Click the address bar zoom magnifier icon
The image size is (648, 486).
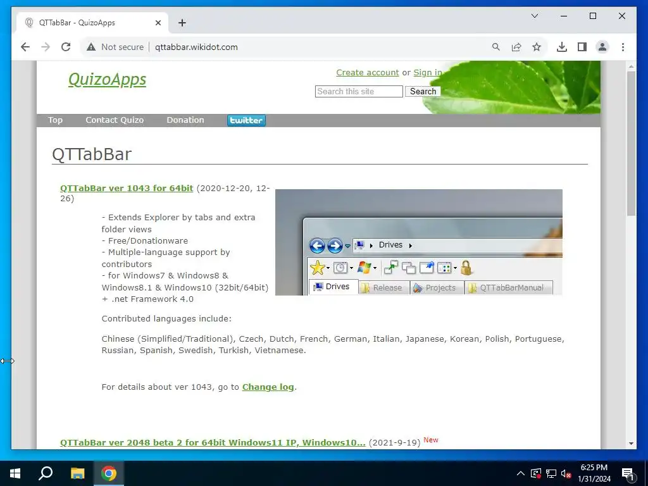(x=496, y=47)
